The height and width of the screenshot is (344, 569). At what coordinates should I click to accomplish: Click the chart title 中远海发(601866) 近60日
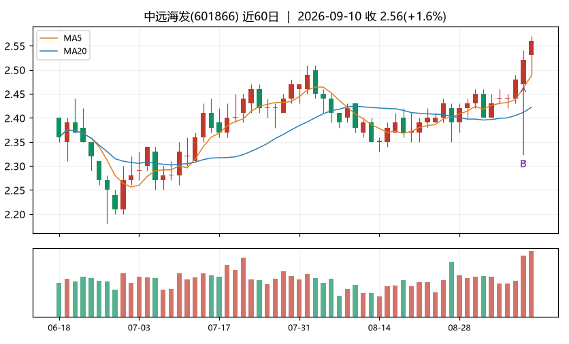click(x=211, y=16)
